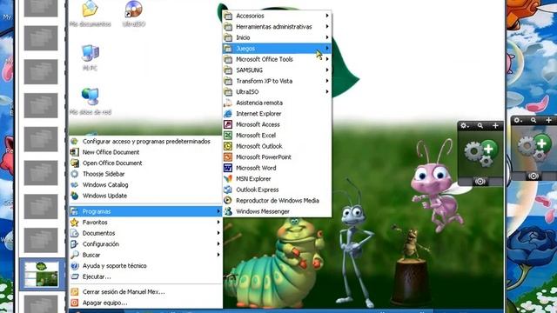Select Microsoft Office Tools menu entry
The image size is (557, 313).
coord(277,59)
